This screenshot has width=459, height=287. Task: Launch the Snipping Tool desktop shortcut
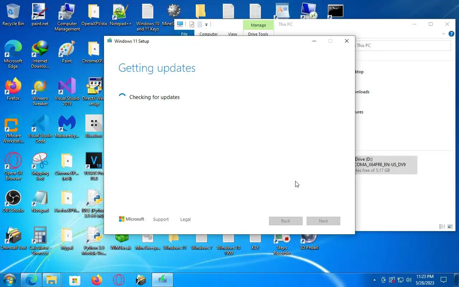pyautogui.click(x=40, y=166)
